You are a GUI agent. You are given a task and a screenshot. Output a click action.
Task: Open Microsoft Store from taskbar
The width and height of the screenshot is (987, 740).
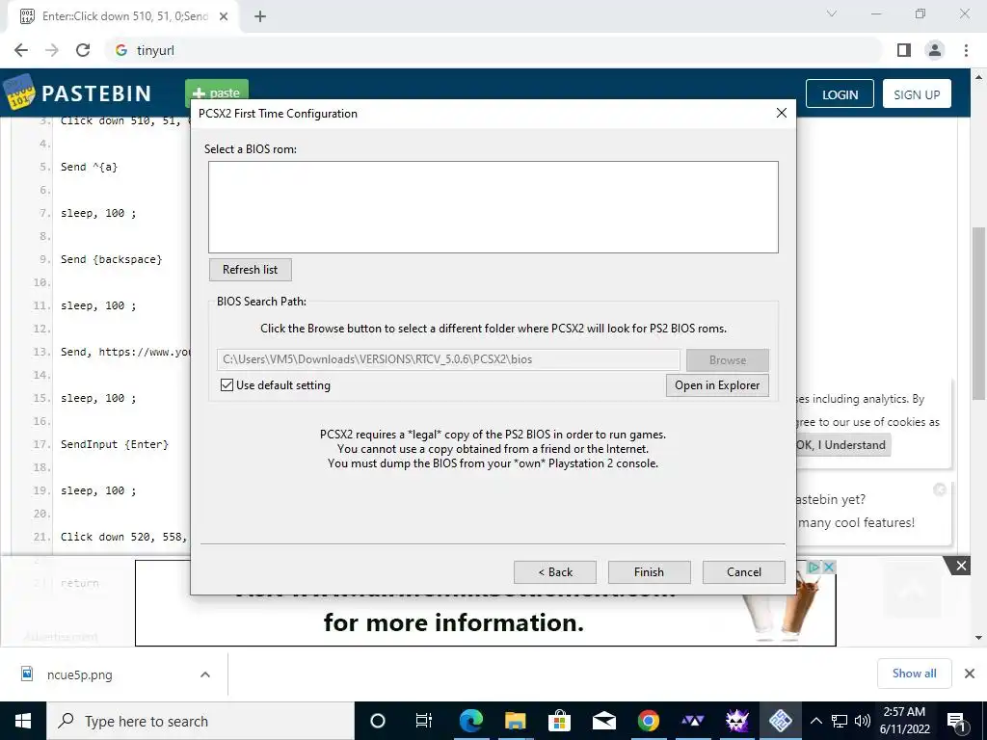(x=559, y=721)
